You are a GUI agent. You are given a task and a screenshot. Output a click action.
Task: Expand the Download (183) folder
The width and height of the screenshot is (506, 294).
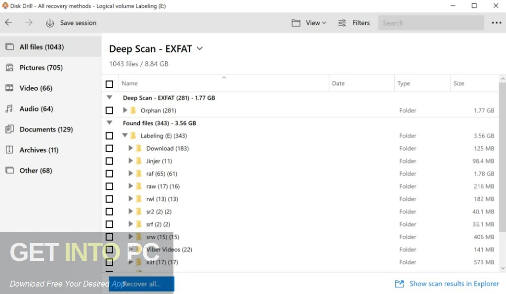130,148
